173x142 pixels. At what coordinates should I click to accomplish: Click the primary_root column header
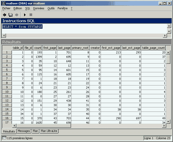coord(80,48)
